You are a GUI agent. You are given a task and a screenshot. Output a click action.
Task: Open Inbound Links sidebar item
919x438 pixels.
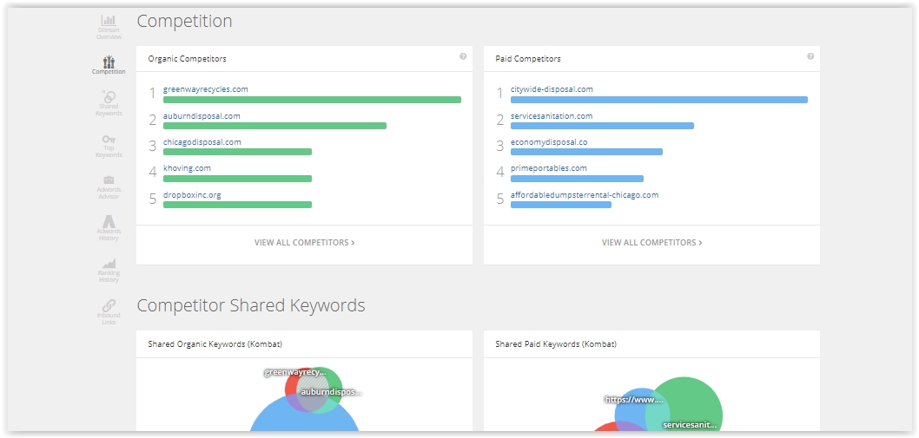[x=109, y=312]
